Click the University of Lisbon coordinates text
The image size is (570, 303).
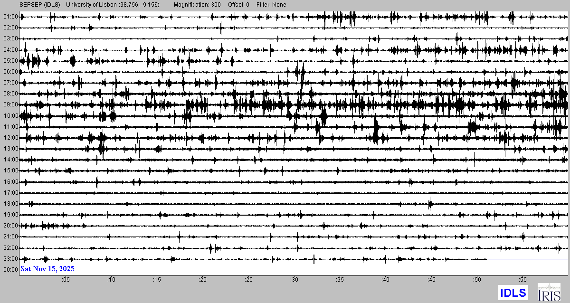113,5
